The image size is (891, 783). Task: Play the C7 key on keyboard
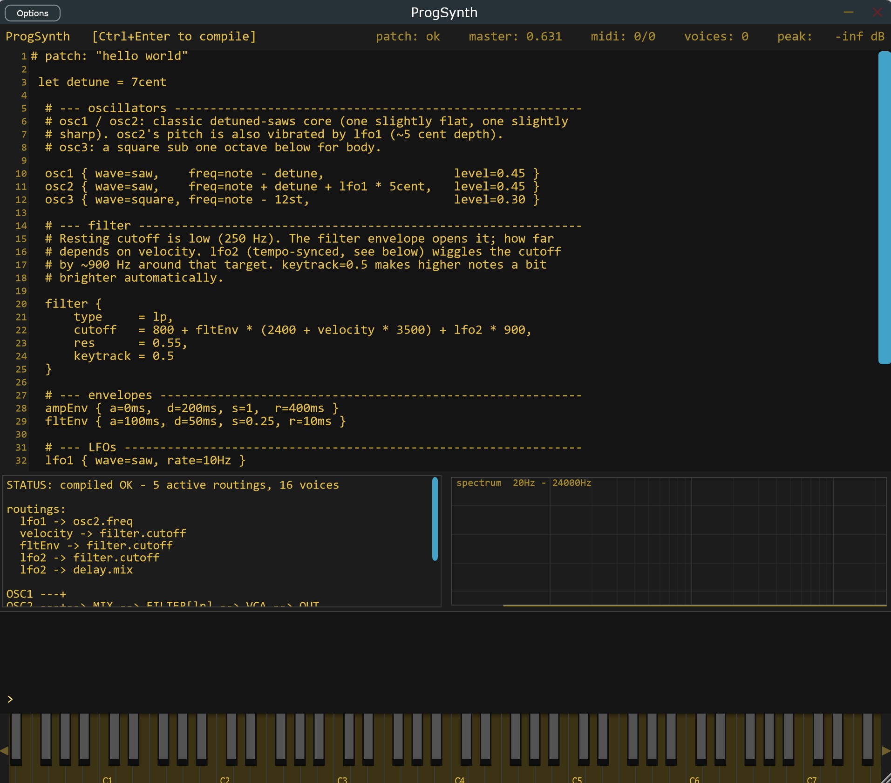click(x=811, y=773)
